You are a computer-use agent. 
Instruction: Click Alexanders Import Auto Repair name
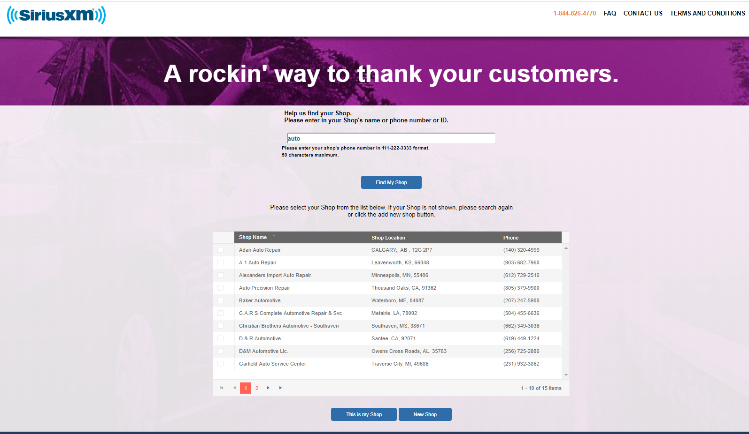click(275, 275)
